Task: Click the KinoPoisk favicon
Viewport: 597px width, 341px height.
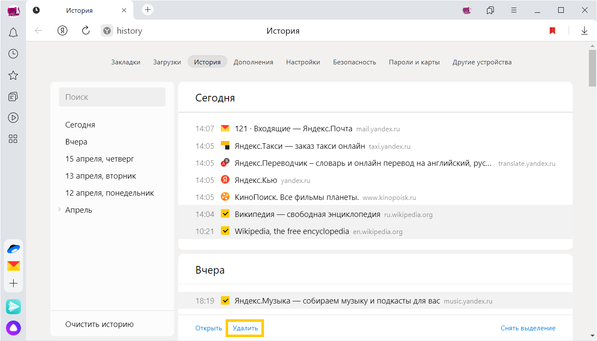Action: tap(225, 197)
